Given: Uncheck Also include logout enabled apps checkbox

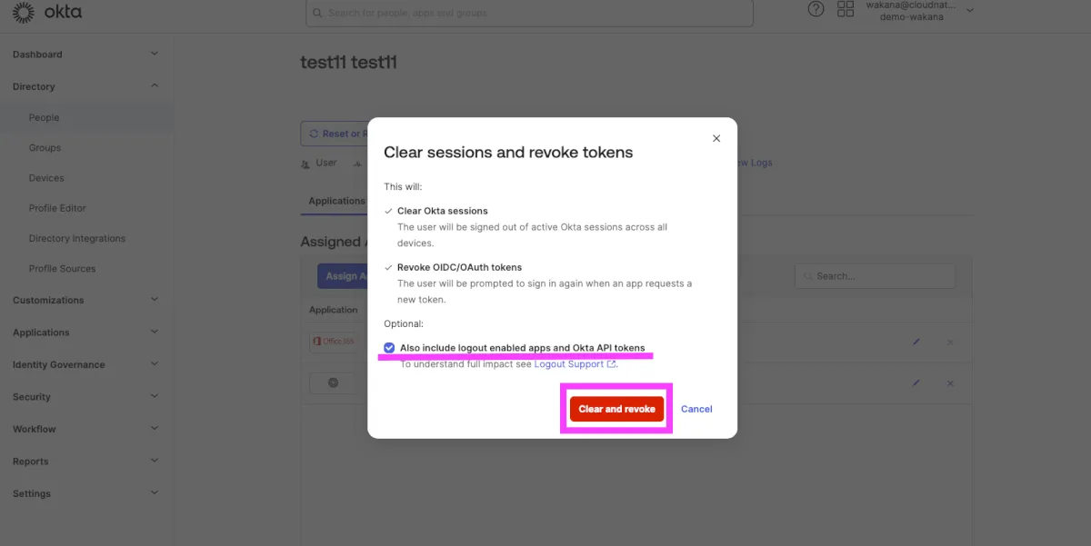Looking at the screenshot, I should click(x=389, y=348).
